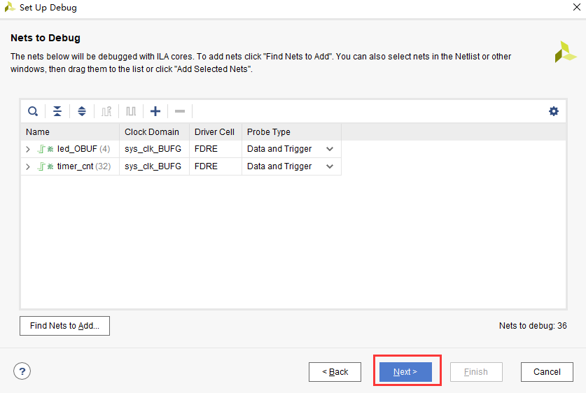
Task: Go Back to previous step
Action: [x=335, y=372]
